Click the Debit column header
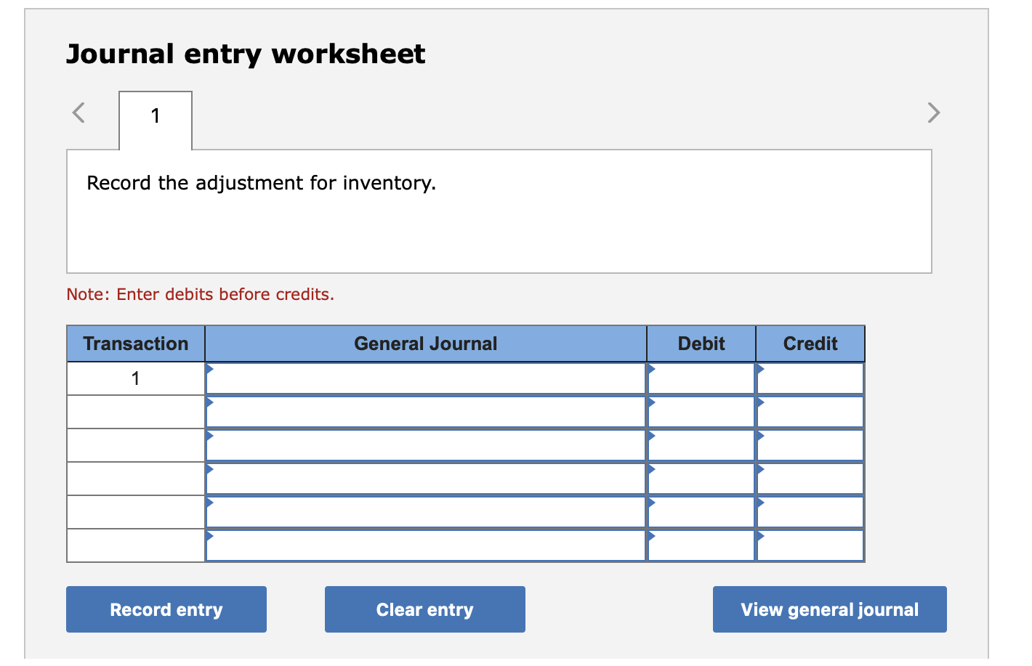Image resolution: width=1032 pixels, height=666 pixels. (700, 343)
